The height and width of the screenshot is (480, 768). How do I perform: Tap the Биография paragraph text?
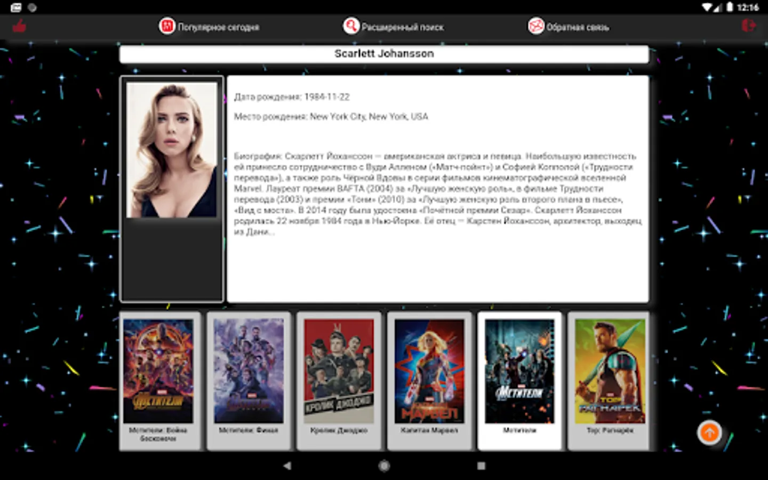[x=437, y=194]
